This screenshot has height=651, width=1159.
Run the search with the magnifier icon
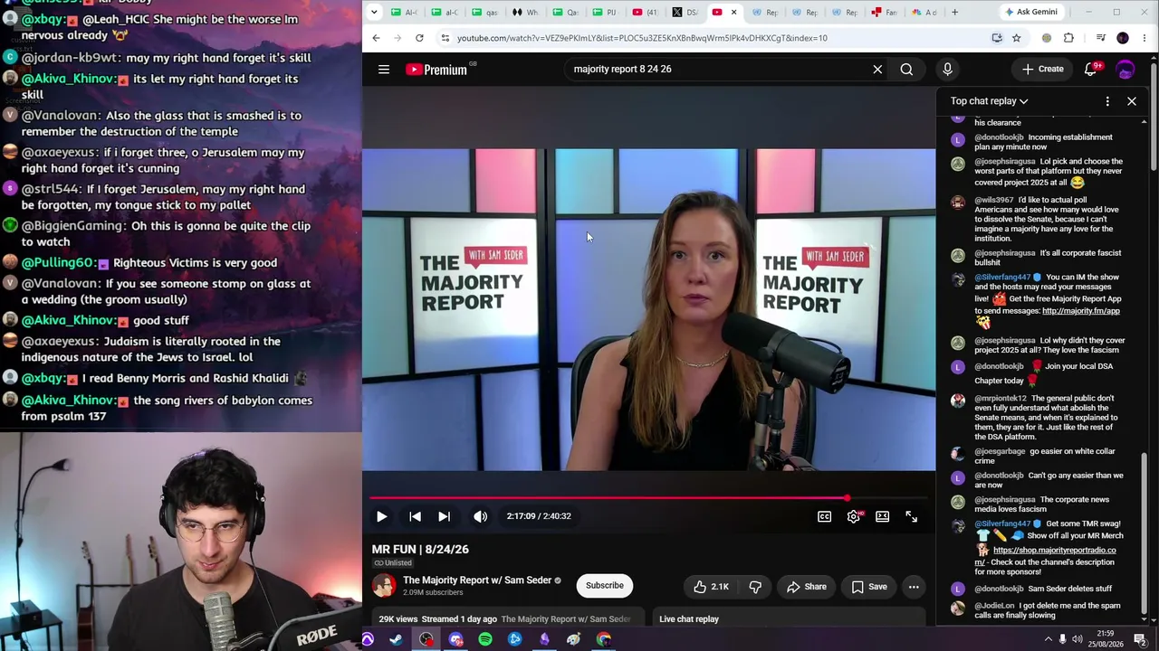(x=906, y=69)
